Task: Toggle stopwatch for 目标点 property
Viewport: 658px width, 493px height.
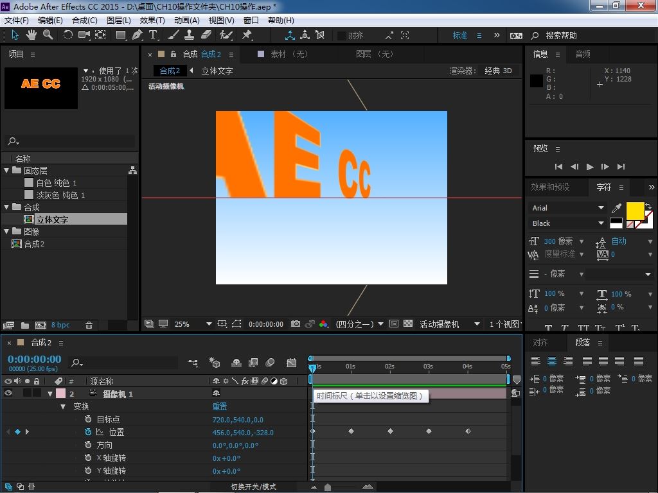Action: [x=87, y=419]
